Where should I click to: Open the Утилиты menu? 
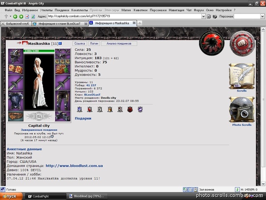pos(46,10)
